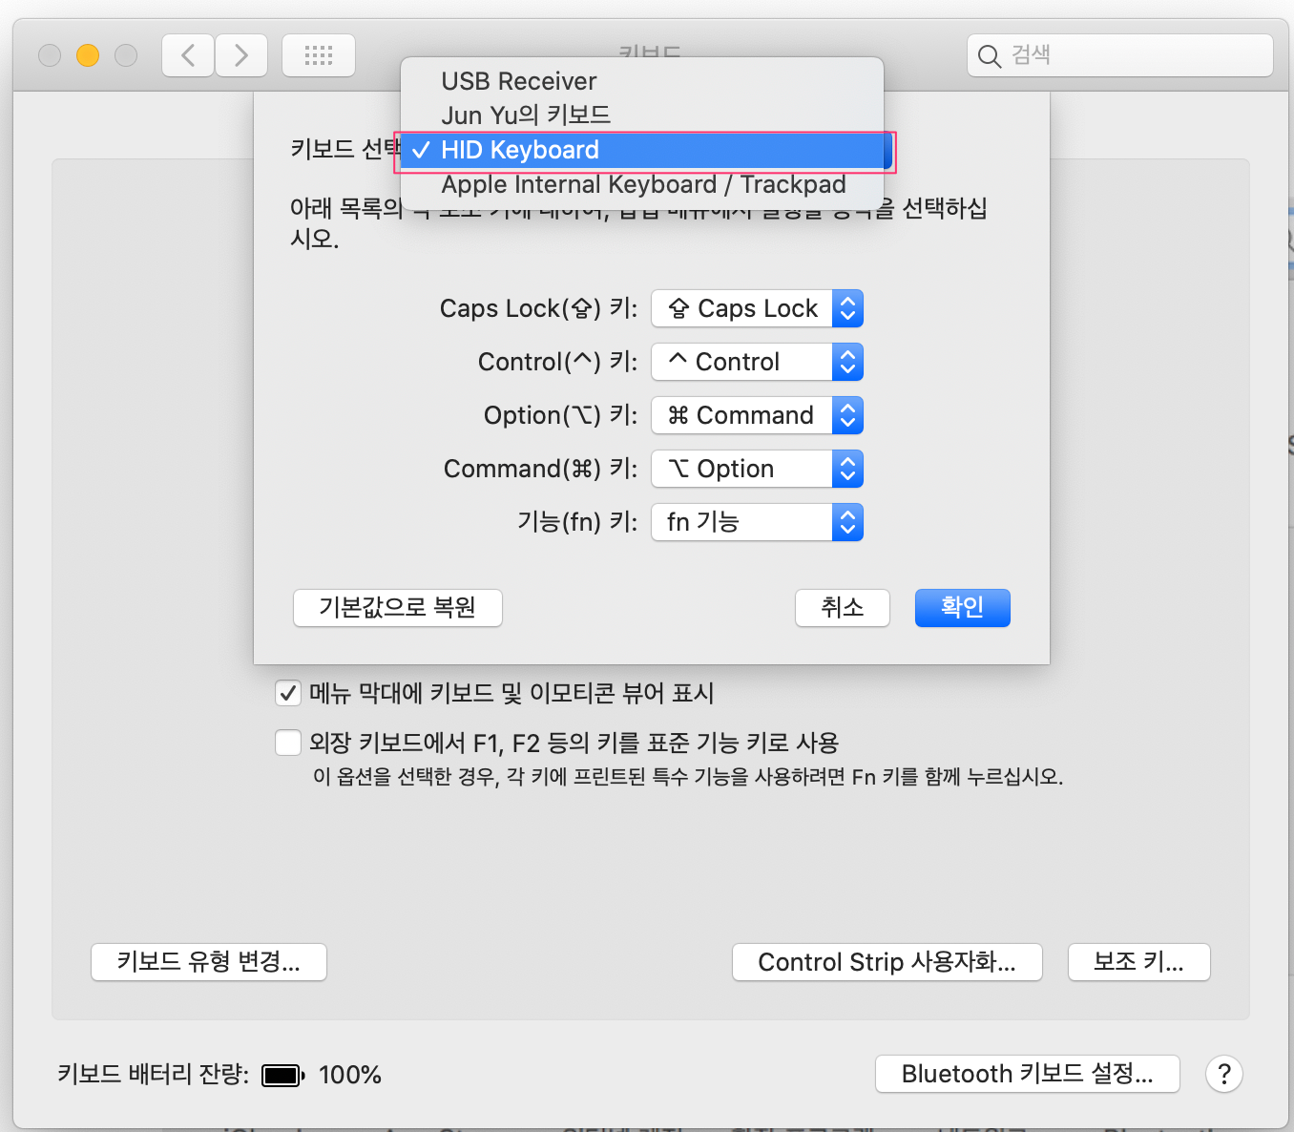
Task: Click the yellow minimize window button
Action: point(88,55)
